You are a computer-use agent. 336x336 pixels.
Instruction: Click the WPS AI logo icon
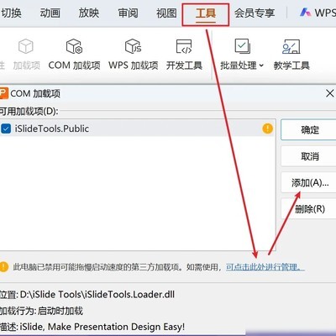pyautogui.click(x=305, y=13)
